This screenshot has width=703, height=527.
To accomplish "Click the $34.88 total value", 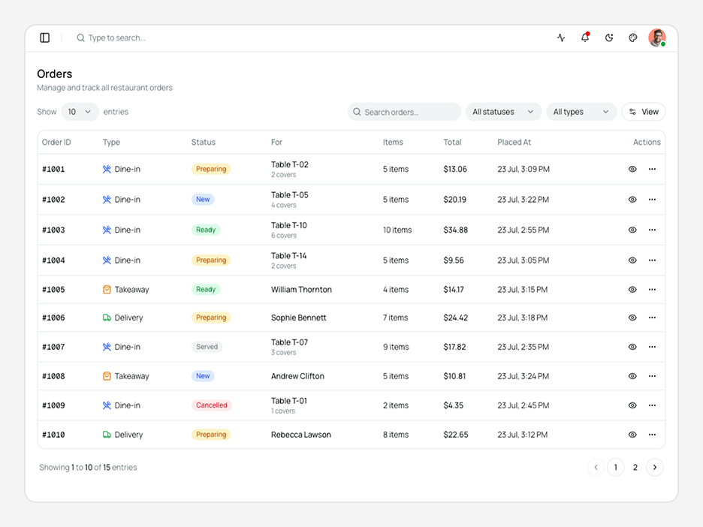I will pos(455,230).
